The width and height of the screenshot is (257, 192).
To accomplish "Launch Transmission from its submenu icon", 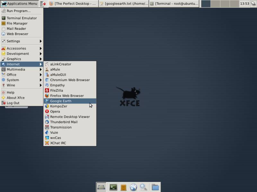I will [x=47, y=127].
